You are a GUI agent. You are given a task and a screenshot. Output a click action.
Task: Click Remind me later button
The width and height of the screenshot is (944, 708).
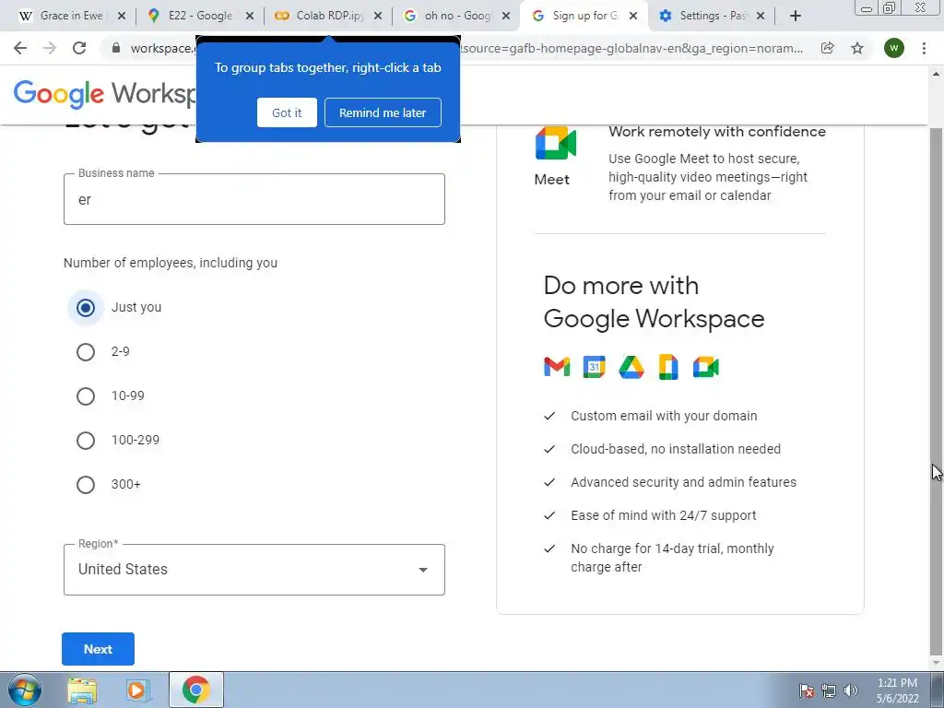tap(383, 112)
